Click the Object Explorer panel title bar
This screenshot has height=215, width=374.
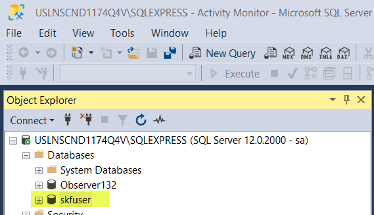pos(188,100)
